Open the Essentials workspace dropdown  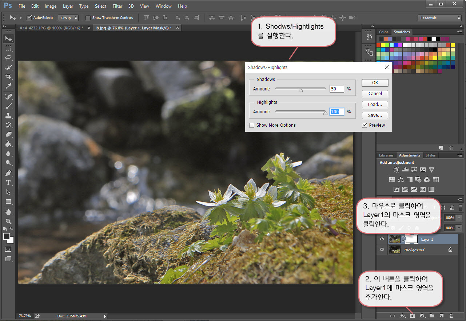(439, 18)
